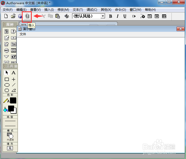
Task: Select the text A tool
Action: pos(13,72)
